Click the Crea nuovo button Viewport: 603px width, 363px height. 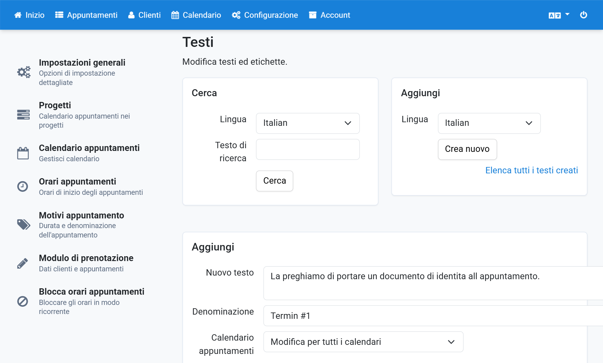467,149
